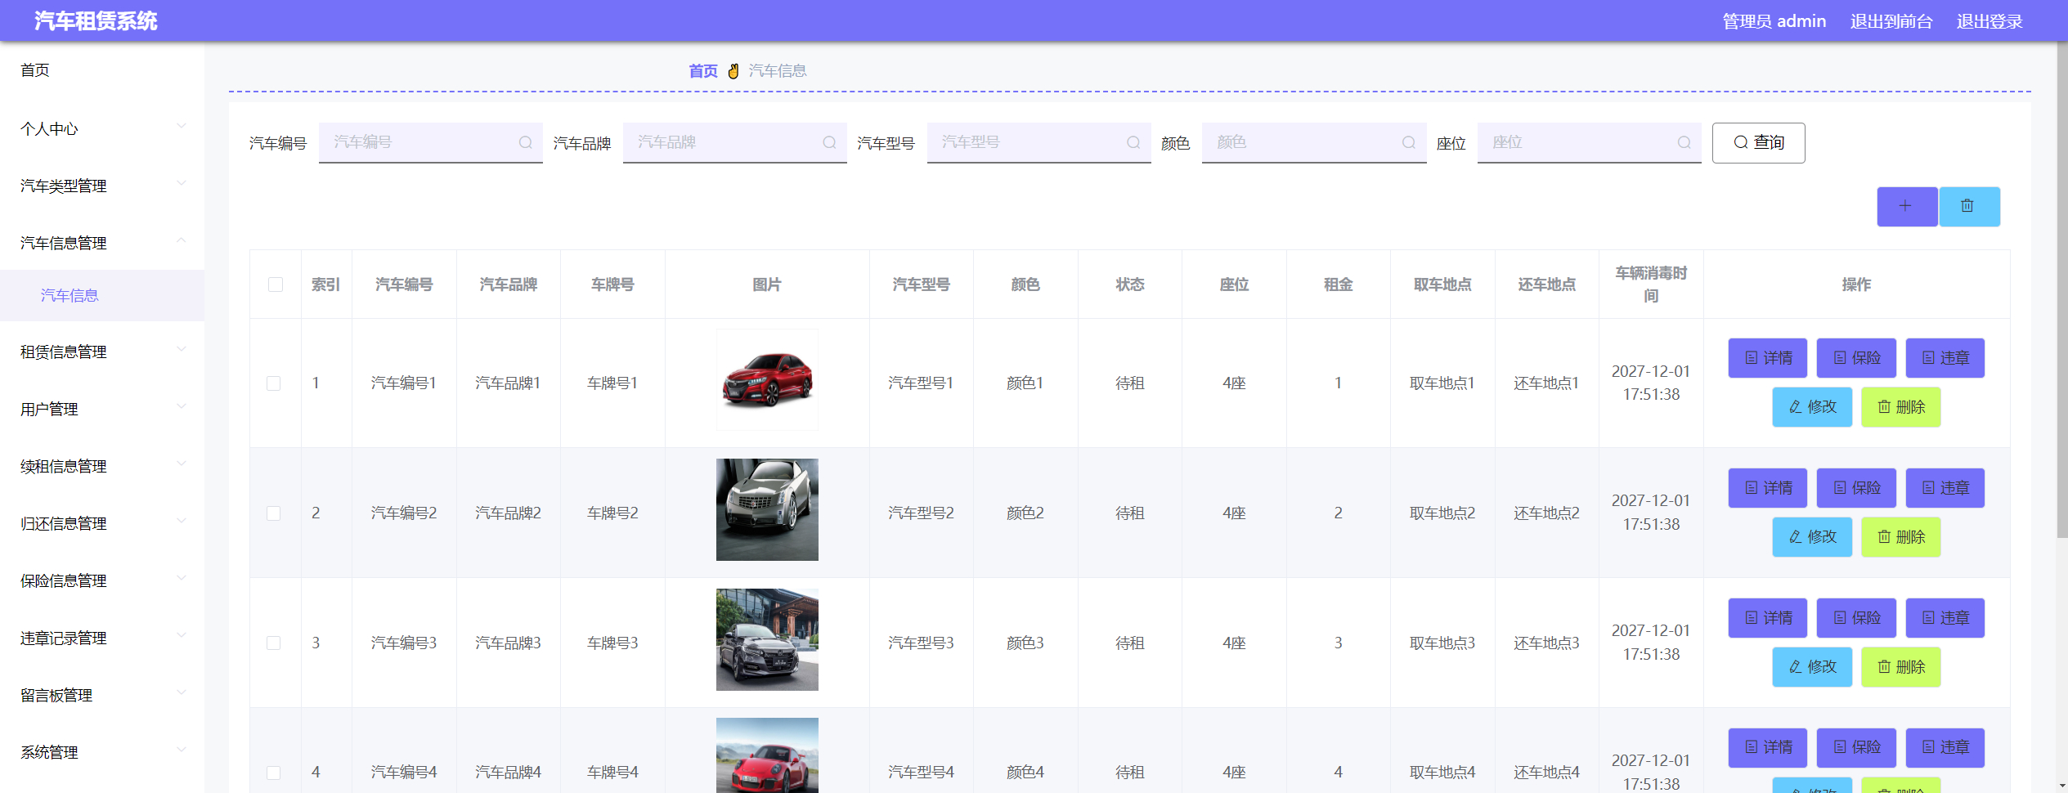Open the add new car icon button
Viewport: 2068px width, 793px height.
pos(1906,206)
